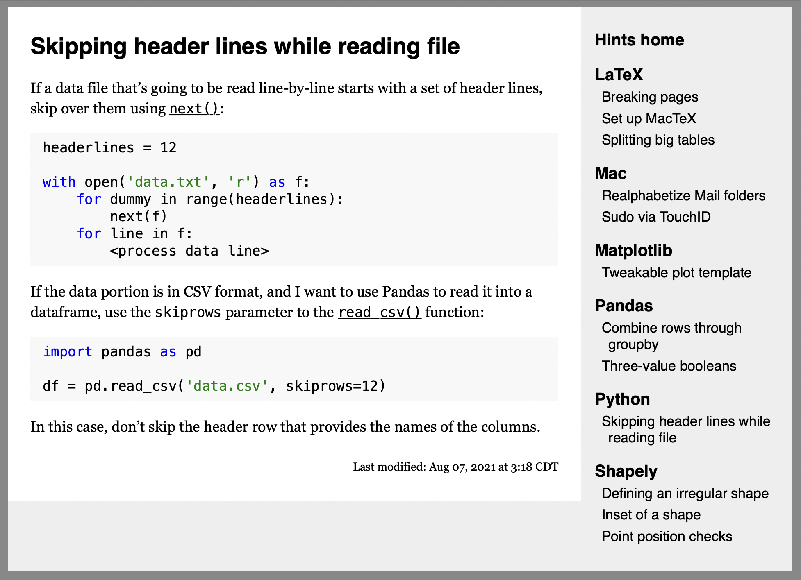The image size is (801, 580).
Task: Open 'Set up MacTeX' hint
Action: [648, 118]
